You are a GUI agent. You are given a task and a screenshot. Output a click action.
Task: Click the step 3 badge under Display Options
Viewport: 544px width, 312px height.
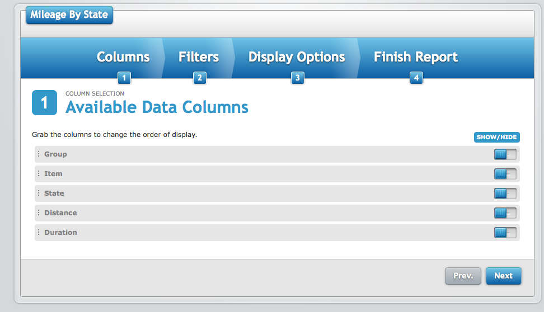coord(298,78)
